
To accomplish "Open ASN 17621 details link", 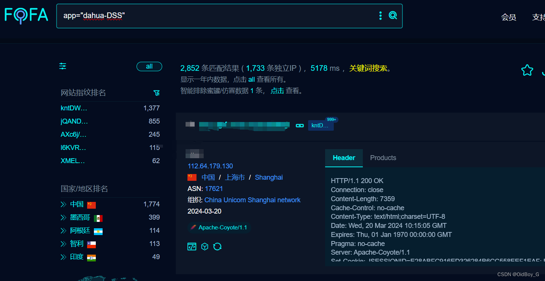I will click(214, 188).
